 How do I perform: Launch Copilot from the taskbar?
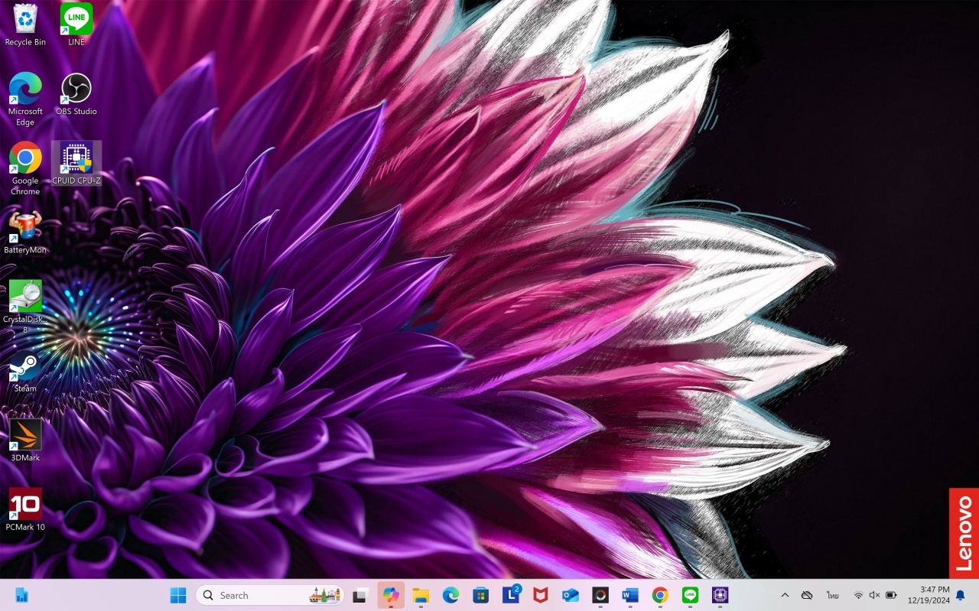click(x=391, y=595)
